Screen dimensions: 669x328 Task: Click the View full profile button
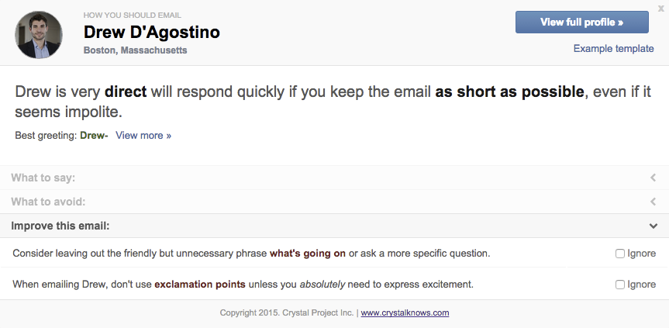pyautogui.click(x=581, y=22)
